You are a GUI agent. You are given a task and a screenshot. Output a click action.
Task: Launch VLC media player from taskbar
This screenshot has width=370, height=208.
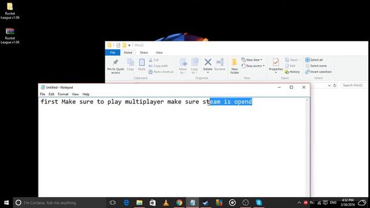coord(166,203)
